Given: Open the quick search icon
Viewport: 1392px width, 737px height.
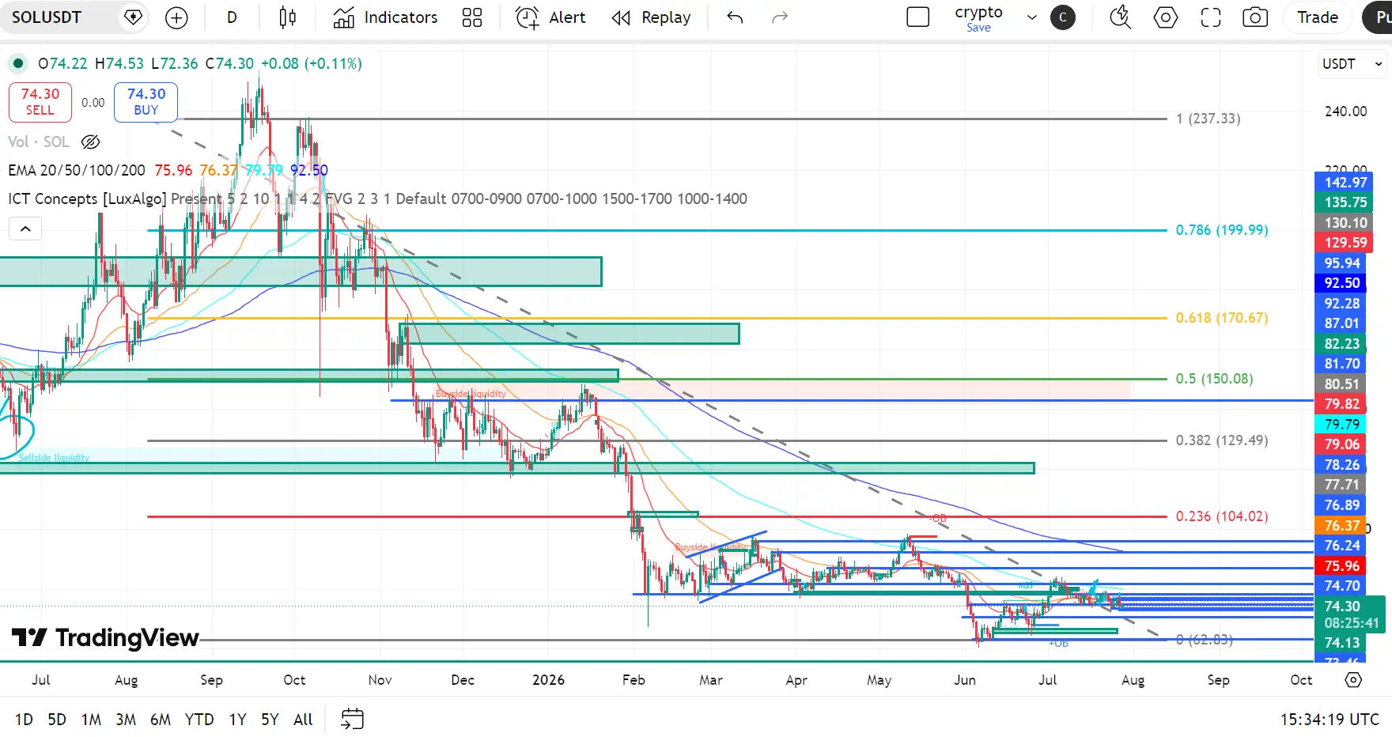Looking at the screenshot, I should tap(1120, 17).
